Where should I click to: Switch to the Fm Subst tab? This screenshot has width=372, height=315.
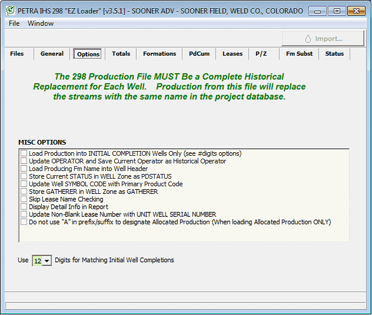pos(299,53)
